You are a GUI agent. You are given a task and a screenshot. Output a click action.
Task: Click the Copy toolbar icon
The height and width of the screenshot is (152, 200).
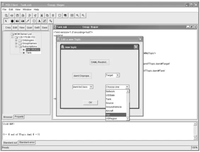coord(47,16)
